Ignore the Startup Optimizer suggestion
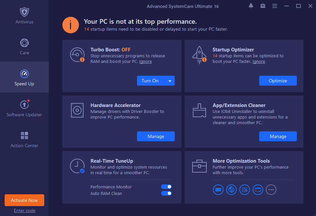Screen dimensions: 316x216 pos(259,62)
